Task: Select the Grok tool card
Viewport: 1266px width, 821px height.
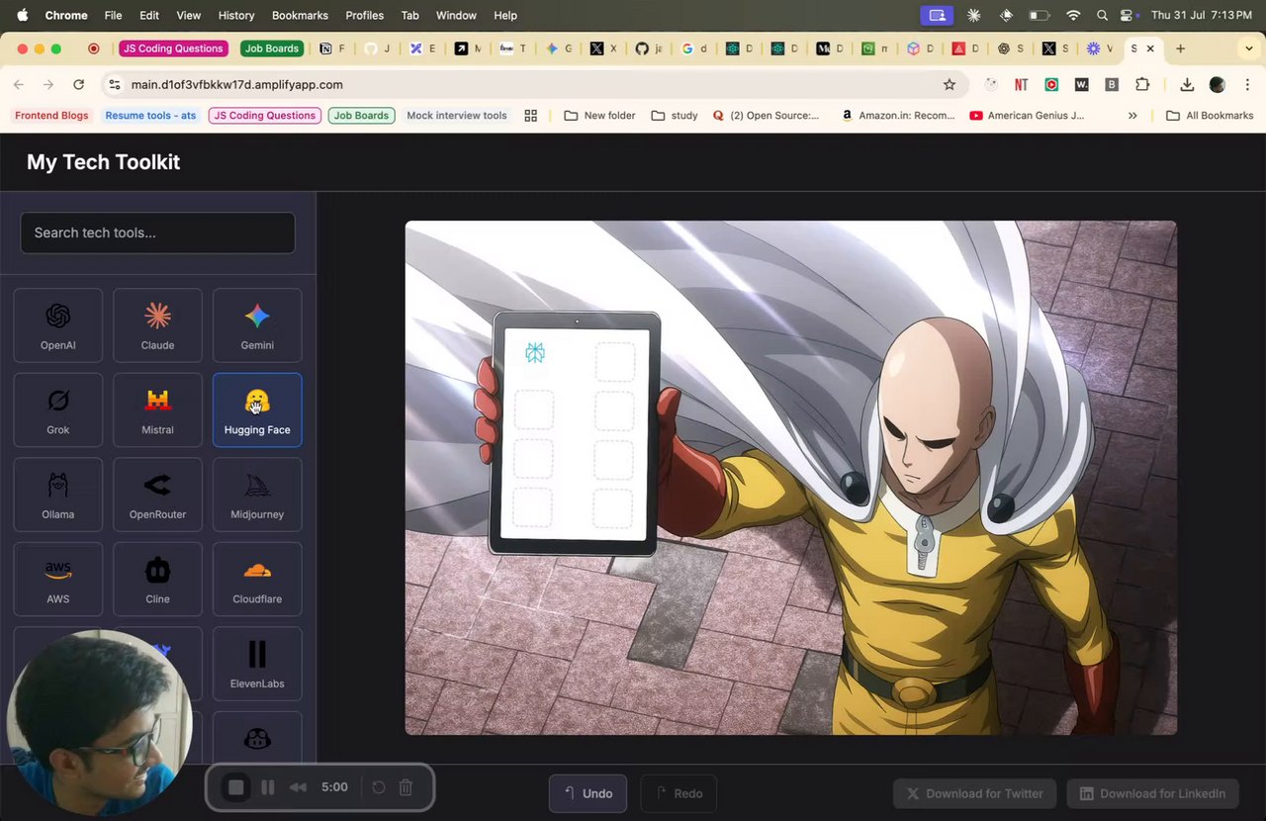Action: (58, 410)
